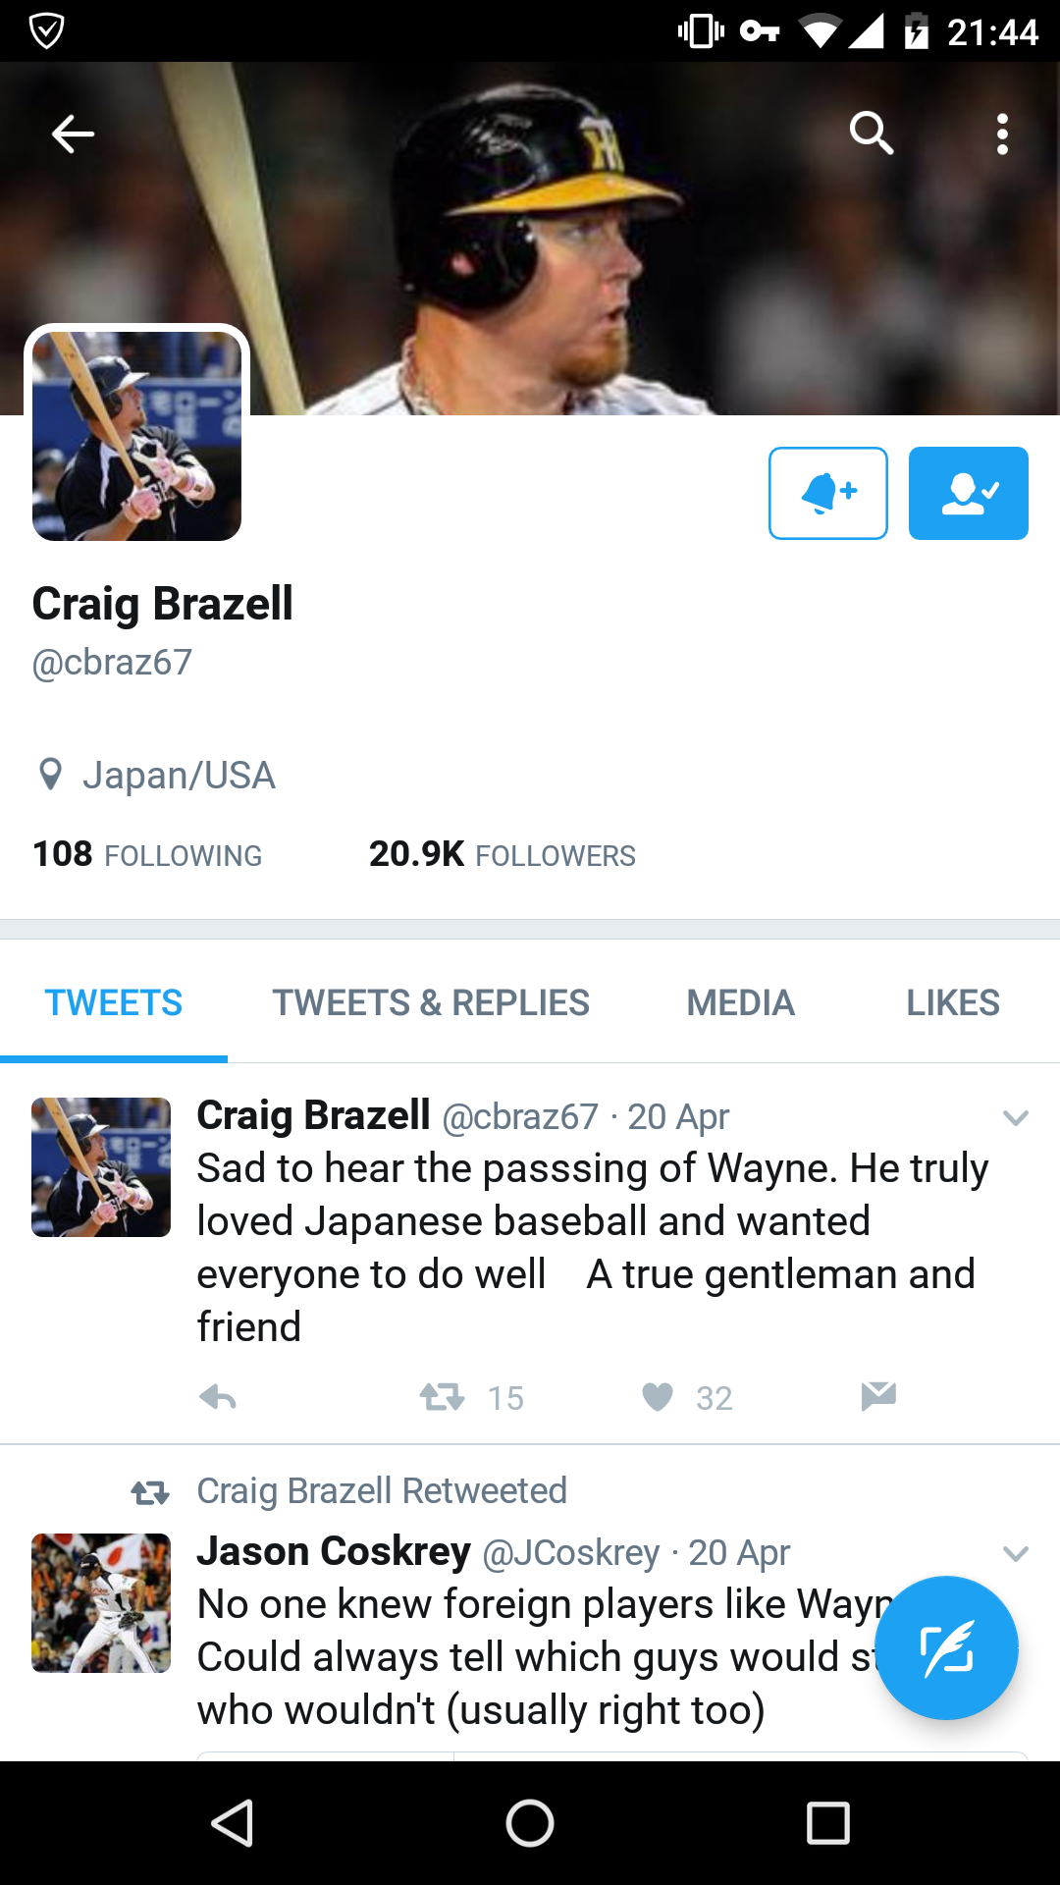Viewport: 1060px width, 1885px height.
Task: Switch to the Media tab
Action: [741, 1002]
